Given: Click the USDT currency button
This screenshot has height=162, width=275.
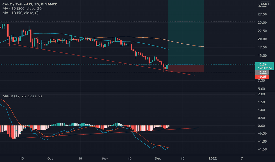Looking at the screenshot, I should tap(265, 4).
